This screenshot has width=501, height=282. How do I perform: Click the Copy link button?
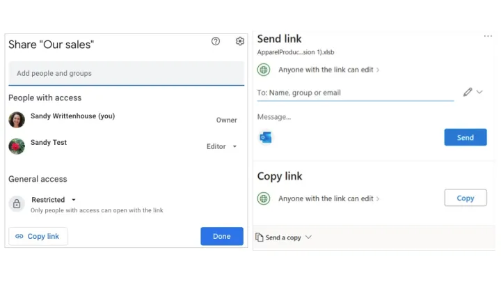38,236
